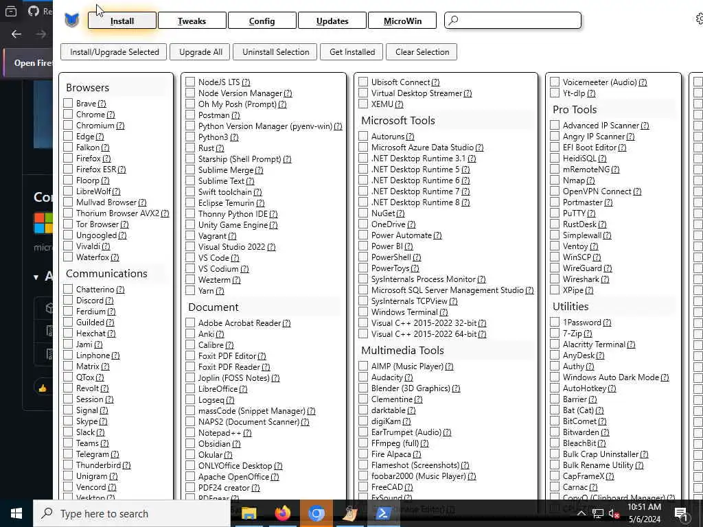Open info link (?) next to Nmap
Viewport: 703px width, 527px height.
coord(590,180)
